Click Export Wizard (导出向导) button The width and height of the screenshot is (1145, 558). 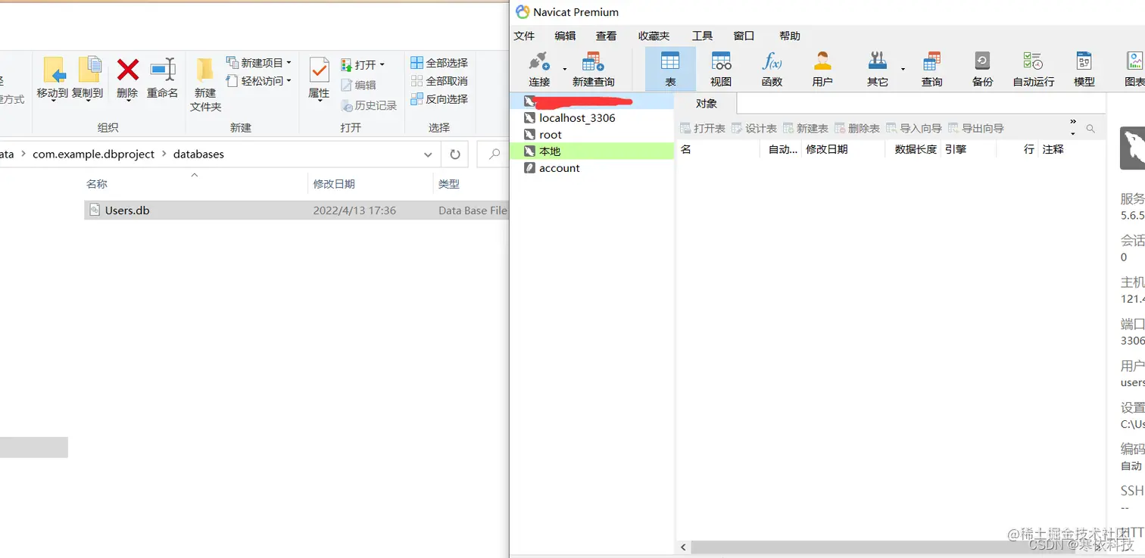[976, 129]
